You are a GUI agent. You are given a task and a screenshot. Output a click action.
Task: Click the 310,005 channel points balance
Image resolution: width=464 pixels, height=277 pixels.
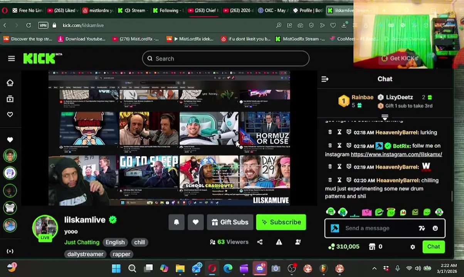pos(344,247)
